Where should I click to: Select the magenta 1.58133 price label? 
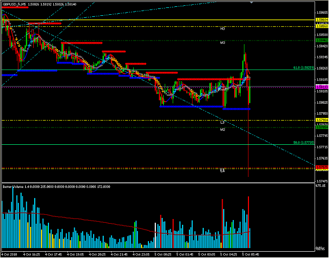(322, 87)
